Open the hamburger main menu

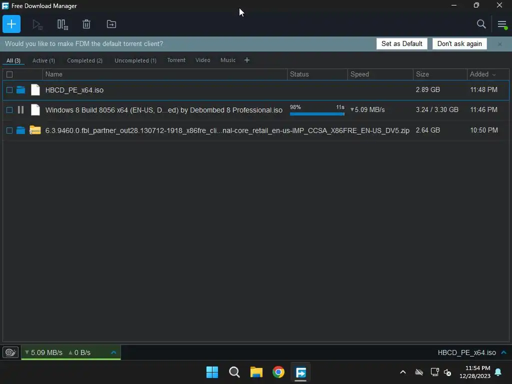point(502,24)
